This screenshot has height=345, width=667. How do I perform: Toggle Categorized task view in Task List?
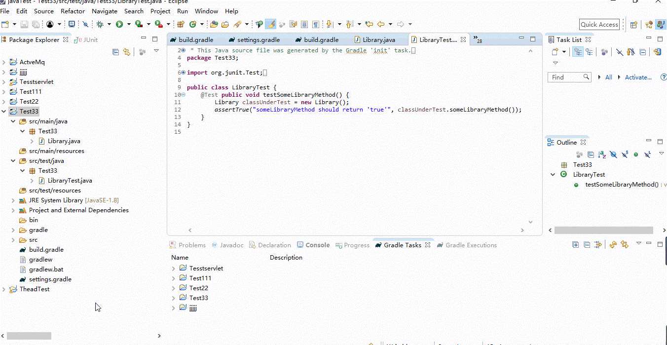point(578,52)
